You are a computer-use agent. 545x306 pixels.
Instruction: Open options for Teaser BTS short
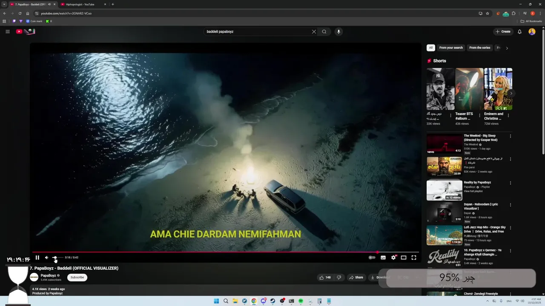[x=479, y=115]
